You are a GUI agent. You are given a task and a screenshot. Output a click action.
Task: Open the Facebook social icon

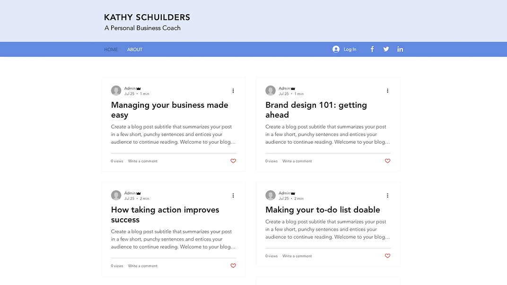point(372,49)
